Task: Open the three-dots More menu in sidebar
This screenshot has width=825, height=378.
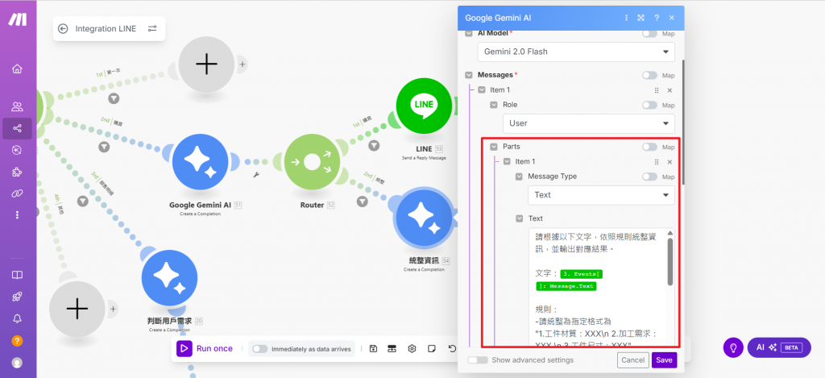Action: coord(17,215)
